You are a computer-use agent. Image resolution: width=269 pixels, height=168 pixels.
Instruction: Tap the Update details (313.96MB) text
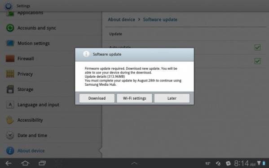pos(105,76)
